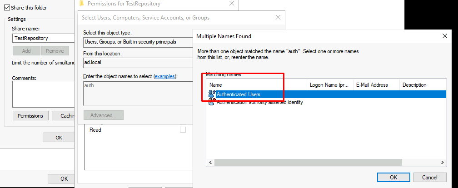Click folder icon in Permissions title bar
The height and width of the screenshot is (188, 458).
pos(81,4)
